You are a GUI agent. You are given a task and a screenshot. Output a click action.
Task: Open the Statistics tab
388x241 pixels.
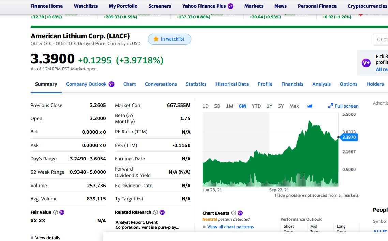(196, 84)
